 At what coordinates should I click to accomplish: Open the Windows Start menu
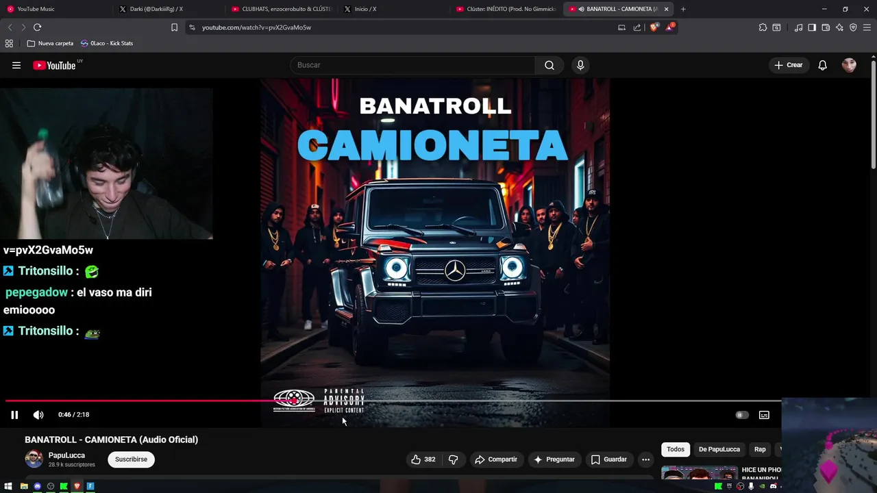point(8,486)
